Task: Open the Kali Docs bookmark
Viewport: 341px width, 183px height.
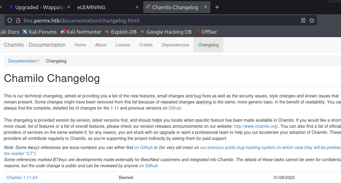Action: [x=9, y=32]
